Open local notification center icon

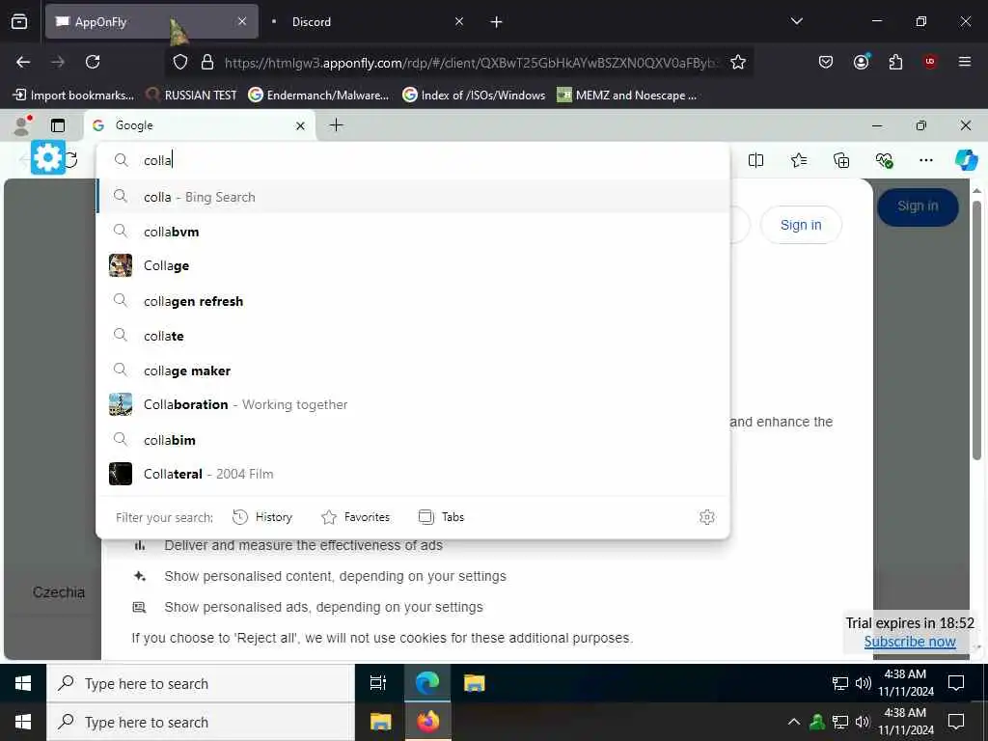click(x=956, y=722)
